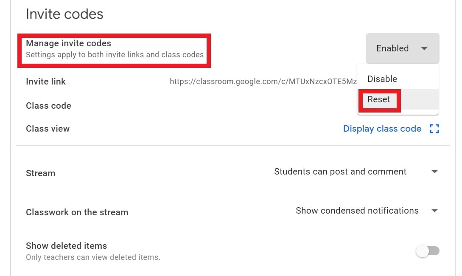Expand the Students can post and comment dropdown
This screenshot has height=276, width=462.
[356, 172]
